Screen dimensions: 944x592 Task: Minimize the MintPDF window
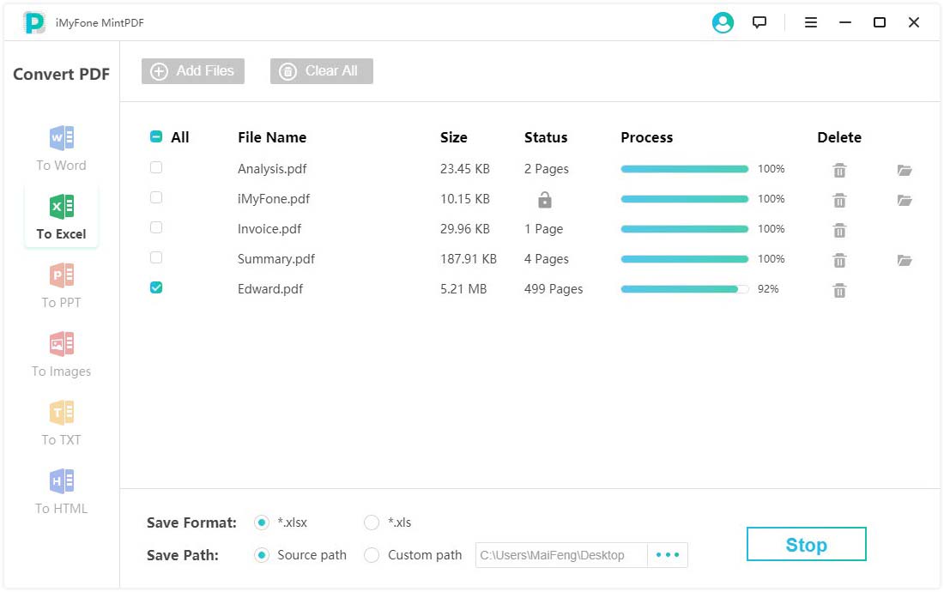845,23
